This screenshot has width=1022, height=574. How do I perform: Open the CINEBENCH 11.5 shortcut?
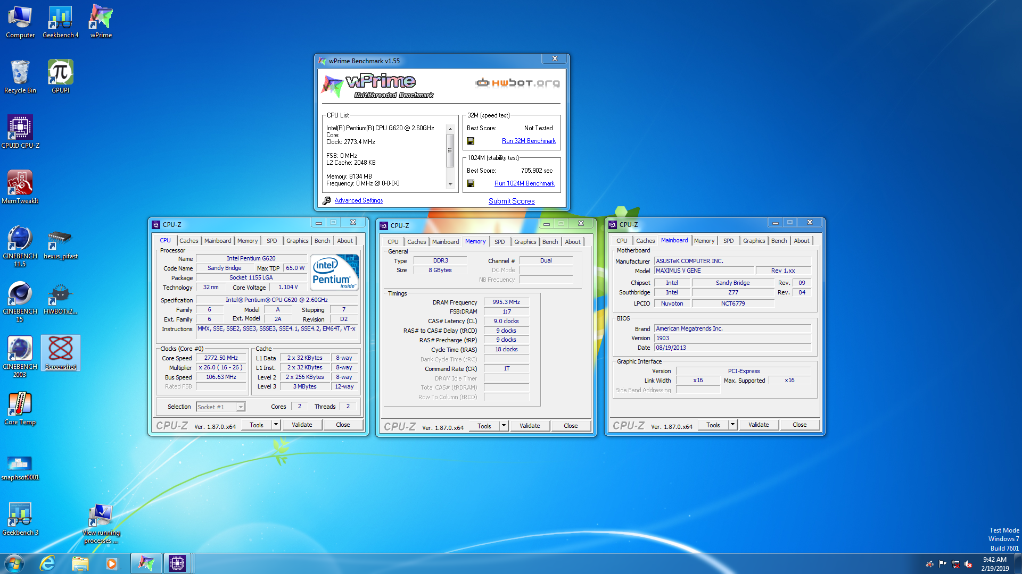20,246
